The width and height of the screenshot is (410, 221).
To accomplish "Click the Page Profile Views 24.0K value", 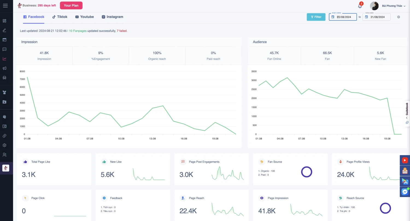I will coord(346,175).
